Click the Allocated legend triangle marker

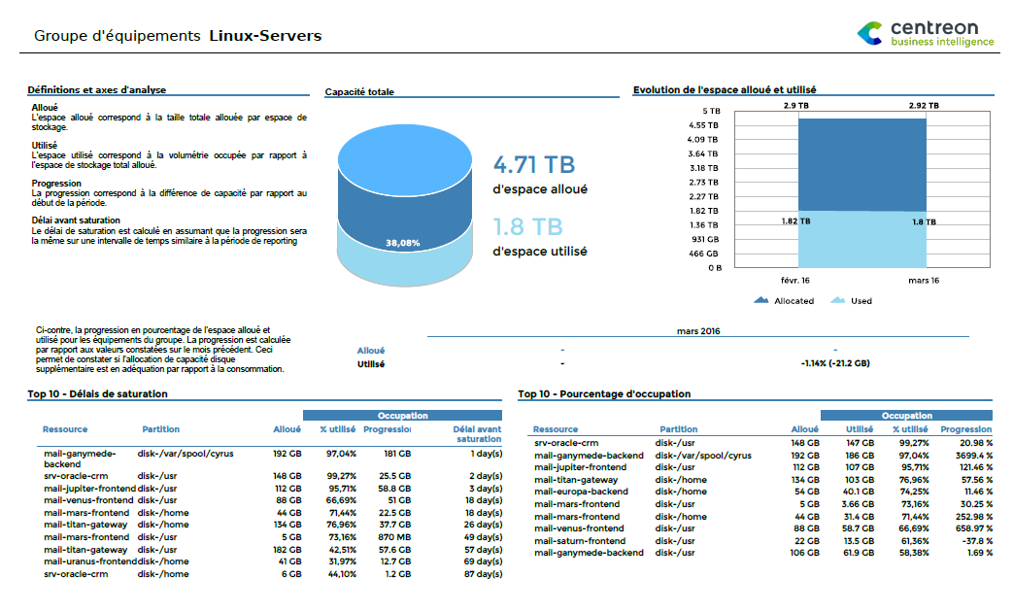[763, 300]
